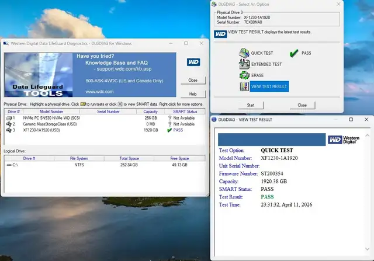Click the Free Space column header

coord(179,158)
